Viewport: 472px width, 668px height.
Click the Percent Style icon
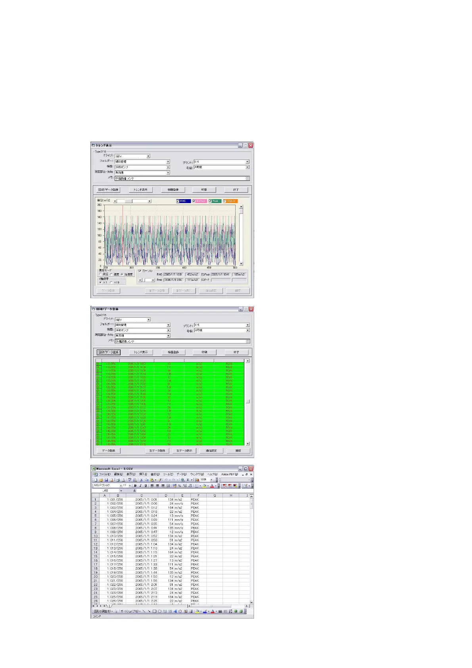tap(180, 486)
